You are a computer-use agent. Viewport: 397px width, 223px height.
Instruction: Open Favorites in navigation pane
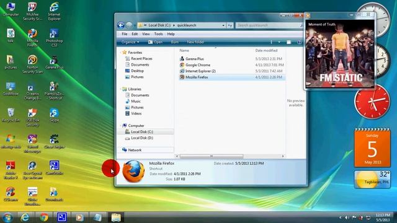pyautogui.click(x=135, y=52)
